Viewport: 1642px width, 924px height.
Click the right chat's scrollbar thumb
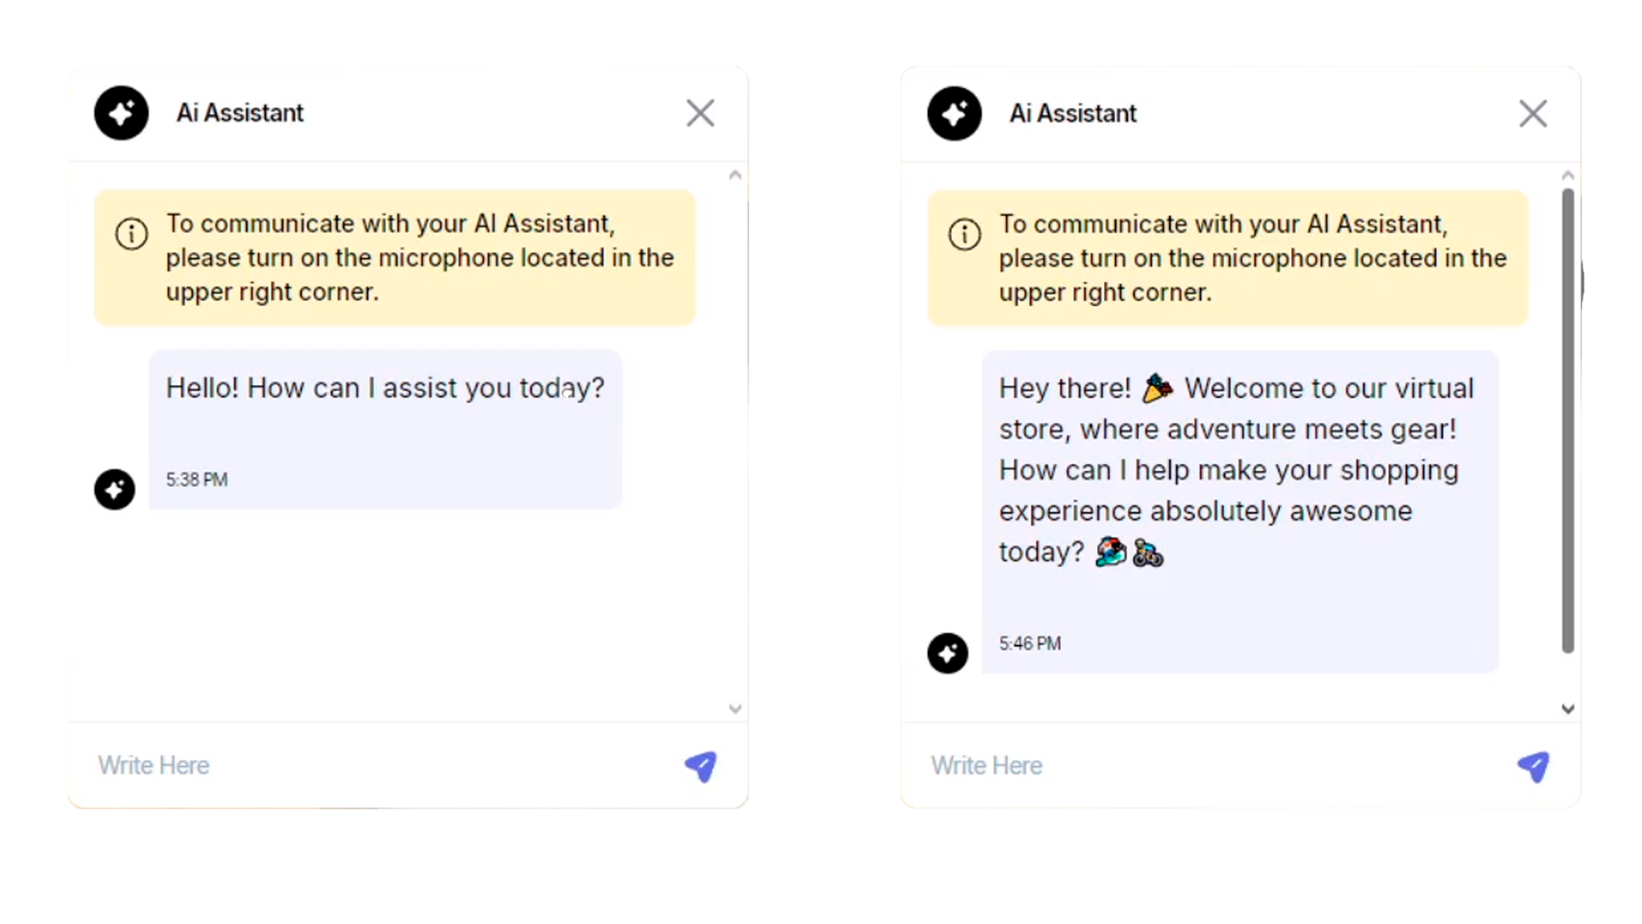coord(1568,419)
